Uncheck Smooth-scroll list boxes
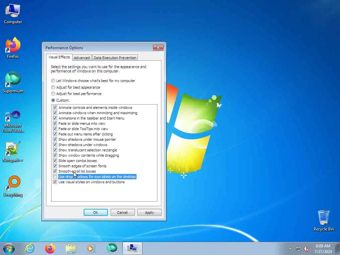Image resolution: width=340 pixels, height=255 pixels. click(55, 171)
